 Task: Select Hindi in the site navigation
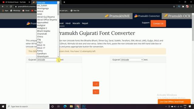pyautogui.click(x=68, y=23)
